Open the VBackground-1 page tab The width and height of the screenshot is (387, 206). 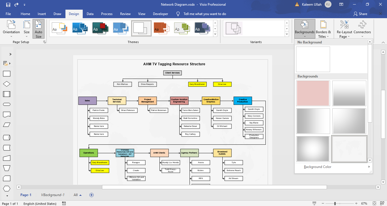53,195
